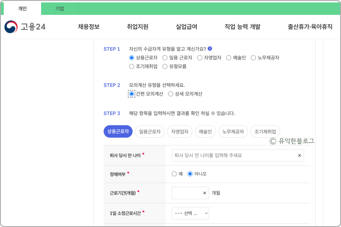Click the 자영업자 pill button
This screenshot has height=227, width=341.
180,131
